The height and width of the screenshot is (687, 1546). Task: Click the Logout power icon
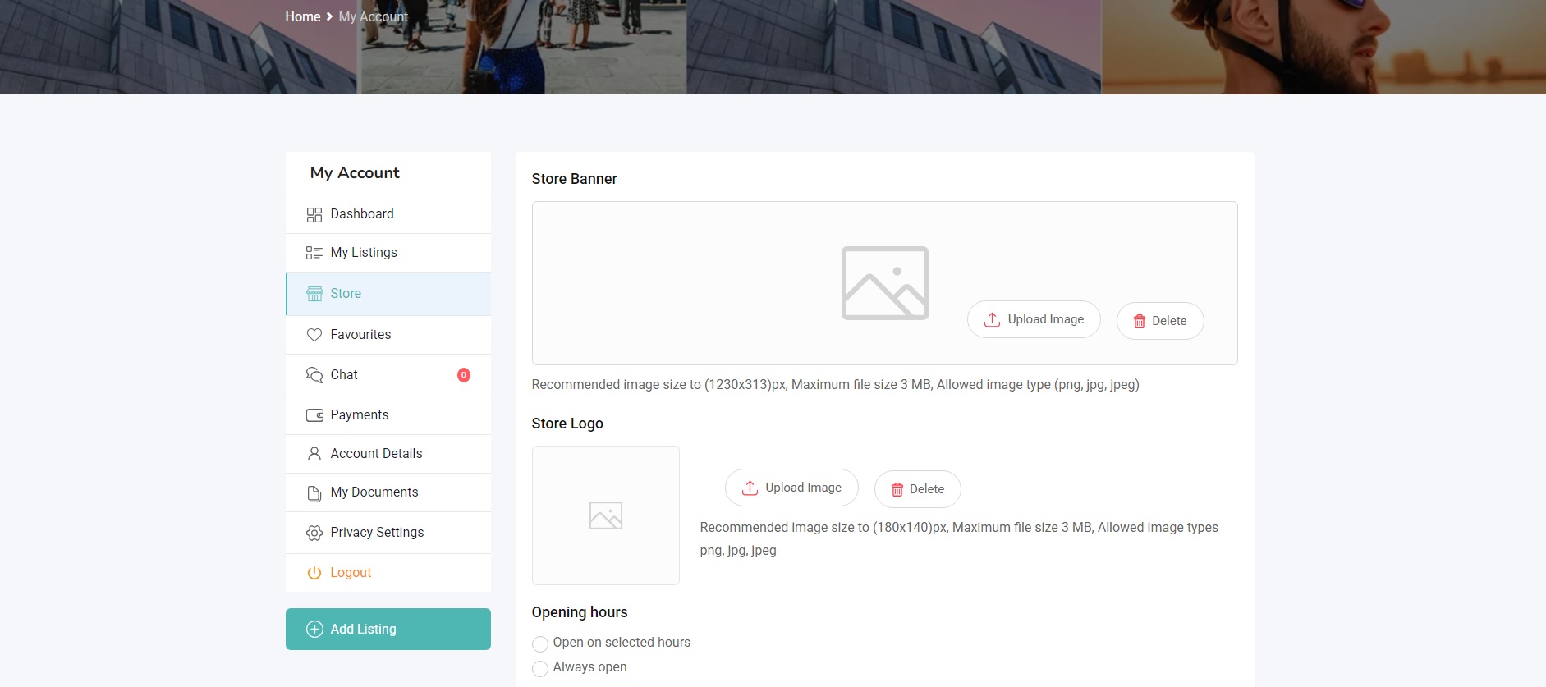point(314,573)
